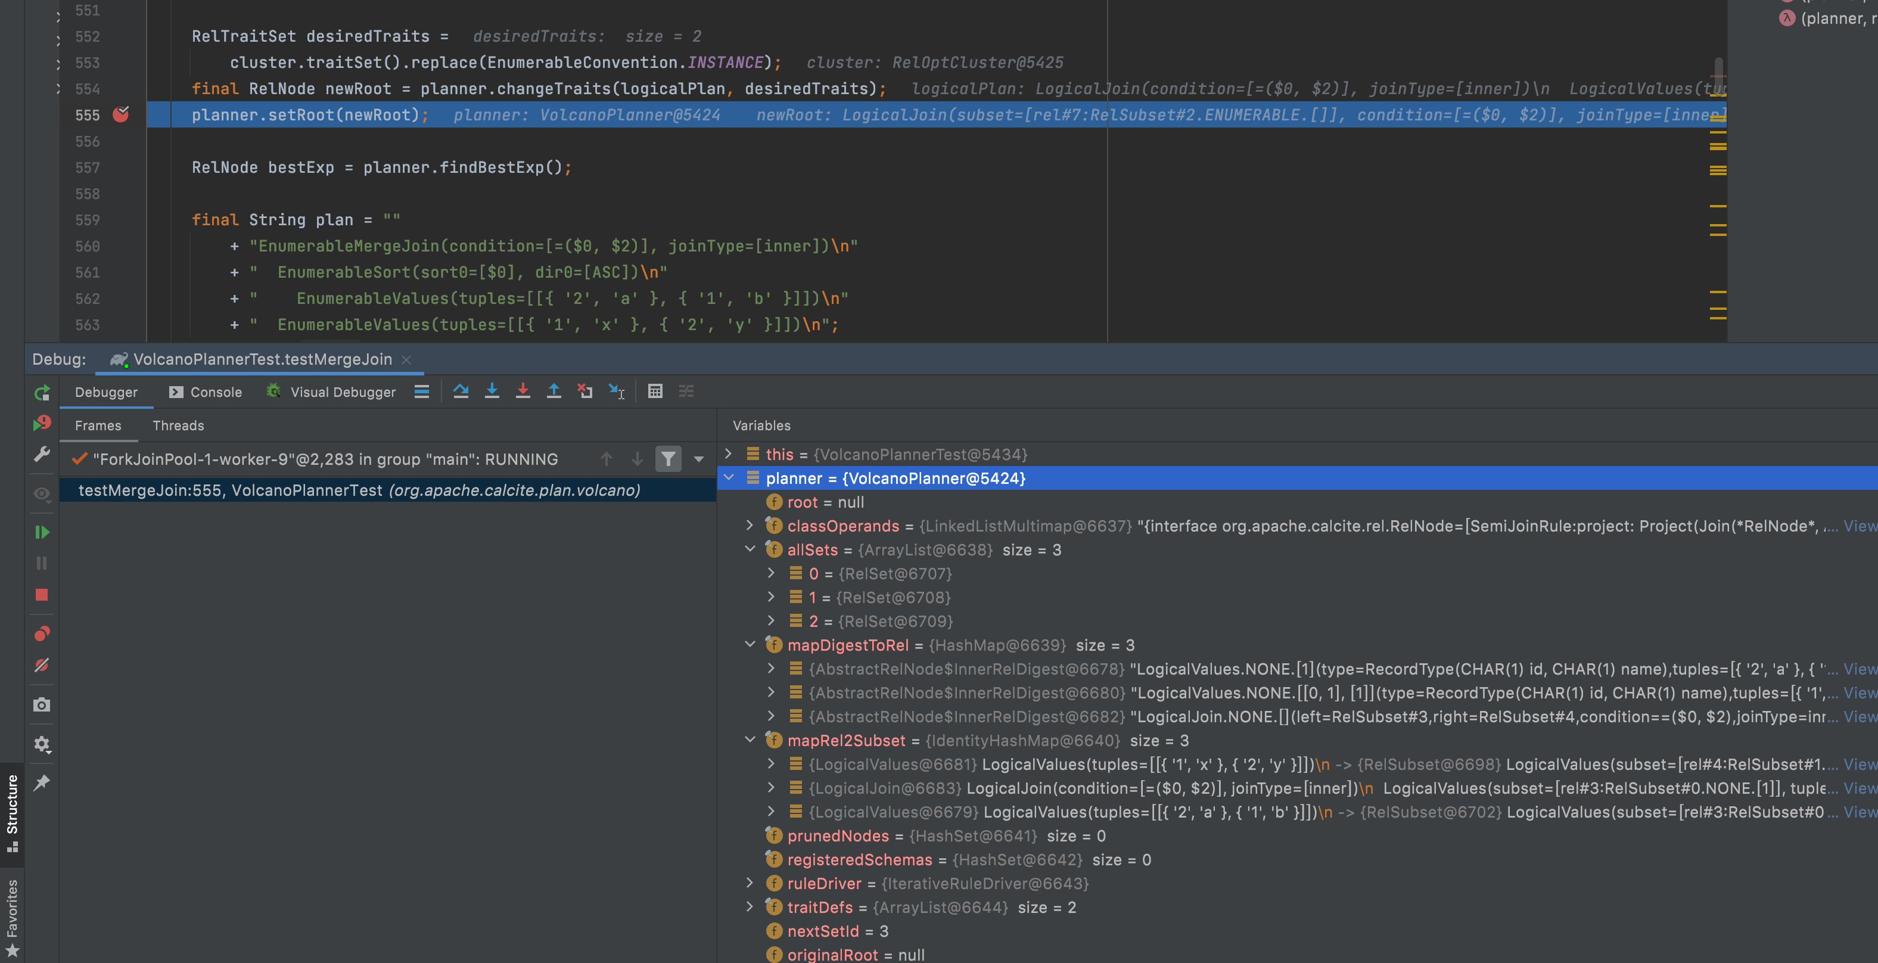Click the Step Over debugger icon
1878x963 pixels.
[x=461, y=392]
